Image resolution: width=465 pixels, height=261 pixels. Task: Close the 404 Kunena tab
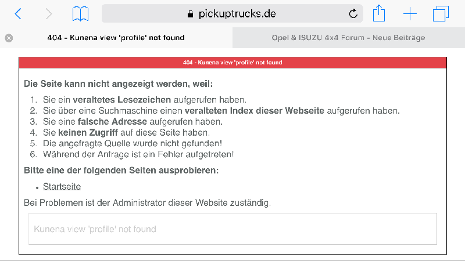(x=9, y=38)
